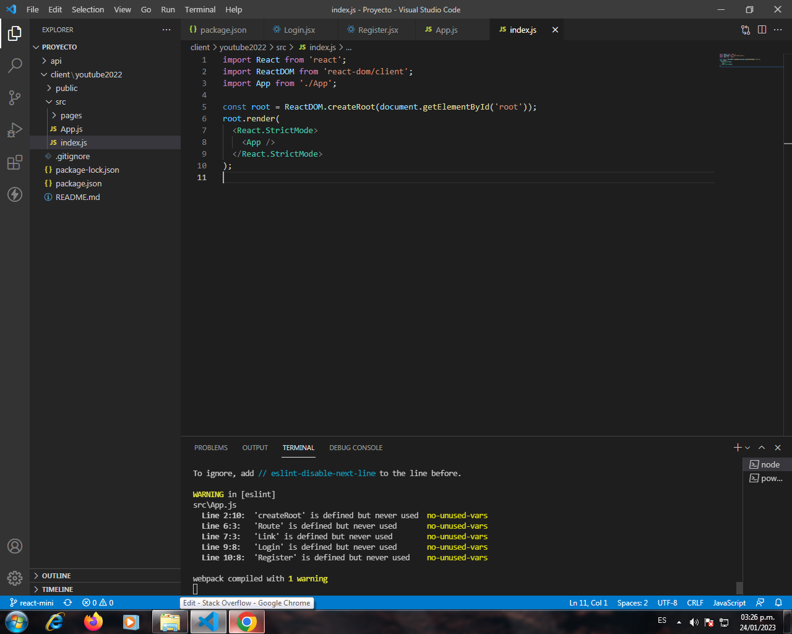Expand the public folder

click(105, 88)
